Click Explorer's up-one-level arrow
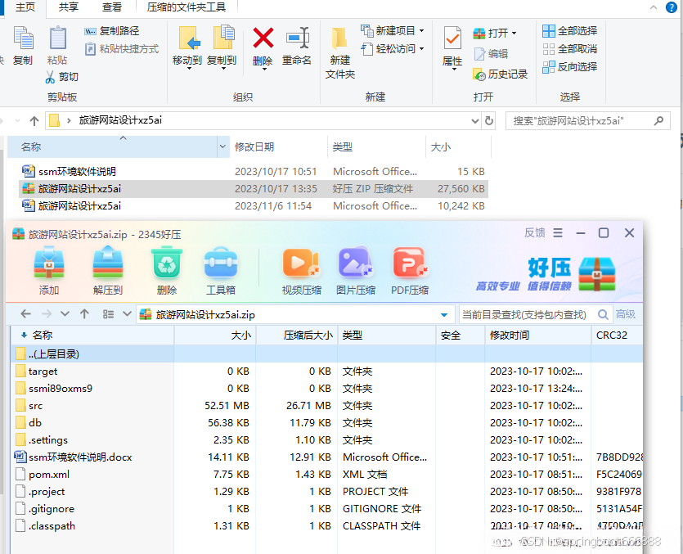Viewport: 683px width, 554px height. coord(34,121)
